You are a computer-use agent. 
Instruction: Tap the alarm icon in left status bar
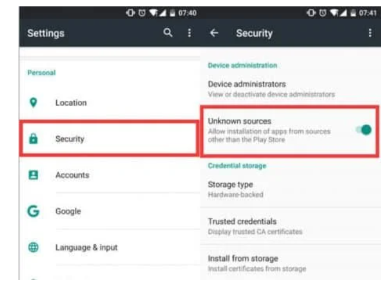point(142,13)
